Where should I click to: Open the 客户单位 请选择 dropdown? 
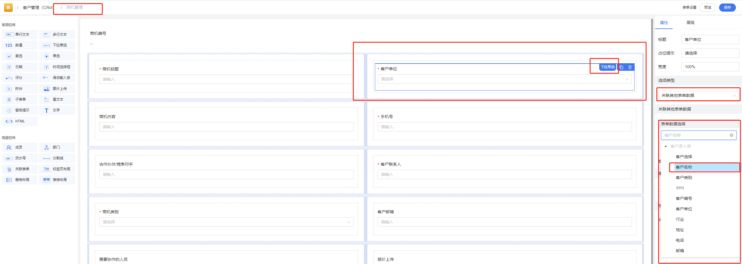[504, 79]
